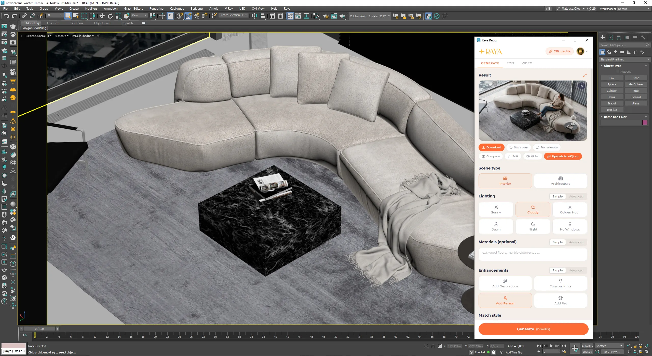652x356 pixels.
Task: Click Regenerate in Raya panel
Action: coord(547,147)
